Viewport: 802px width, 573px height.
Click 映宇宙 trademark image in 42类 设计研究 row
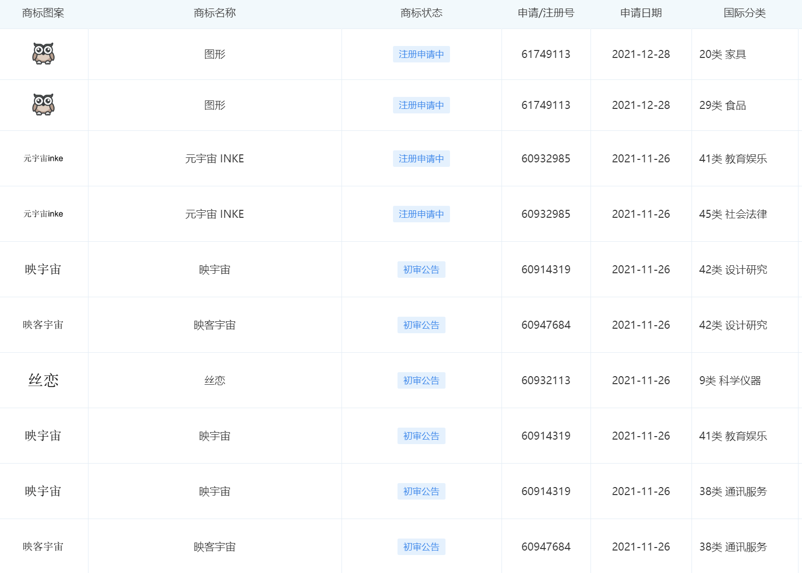(43, 269)
